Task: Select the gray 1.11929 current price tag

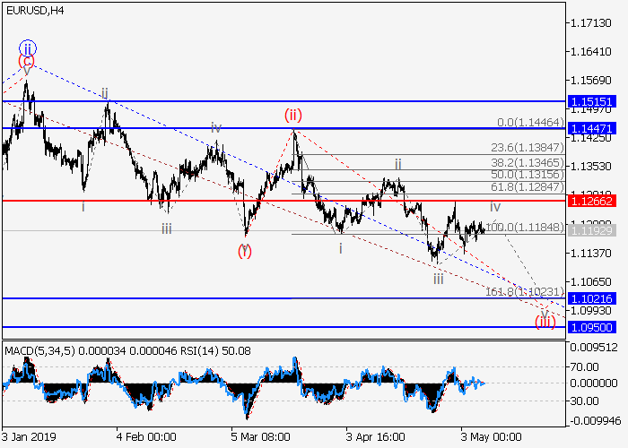Action: coord(593,230)
